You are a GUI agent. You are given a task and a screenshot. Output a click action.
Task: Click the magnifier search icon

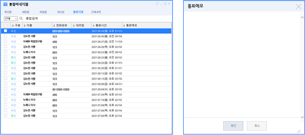21,19
